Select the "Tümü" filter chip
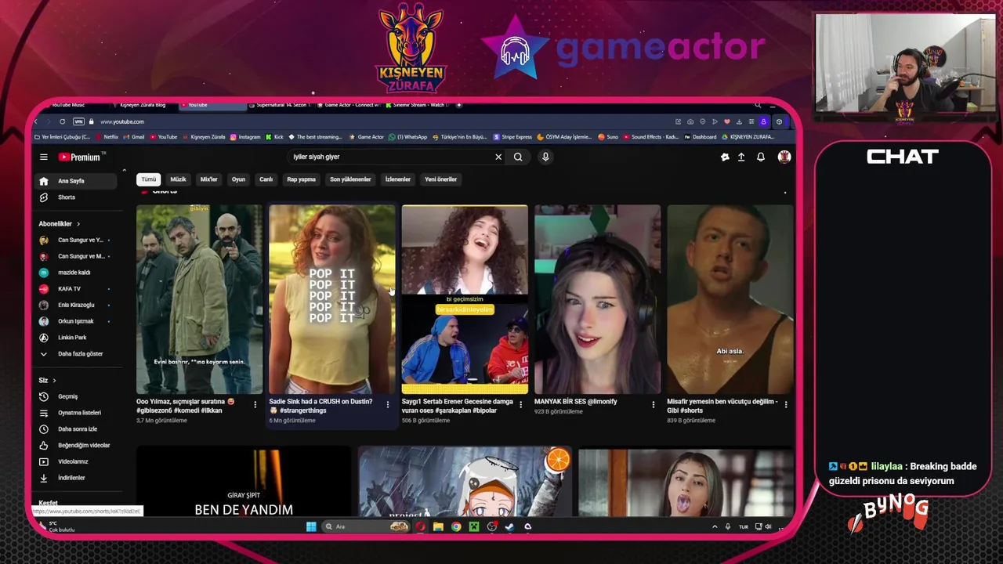The width and height of the screenshot is (1003, 564). [x=149, y=179]
